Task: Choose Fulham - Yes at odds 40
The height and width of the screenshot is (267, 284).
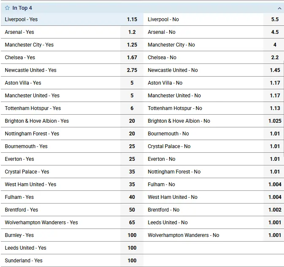Action: (71, 197)
